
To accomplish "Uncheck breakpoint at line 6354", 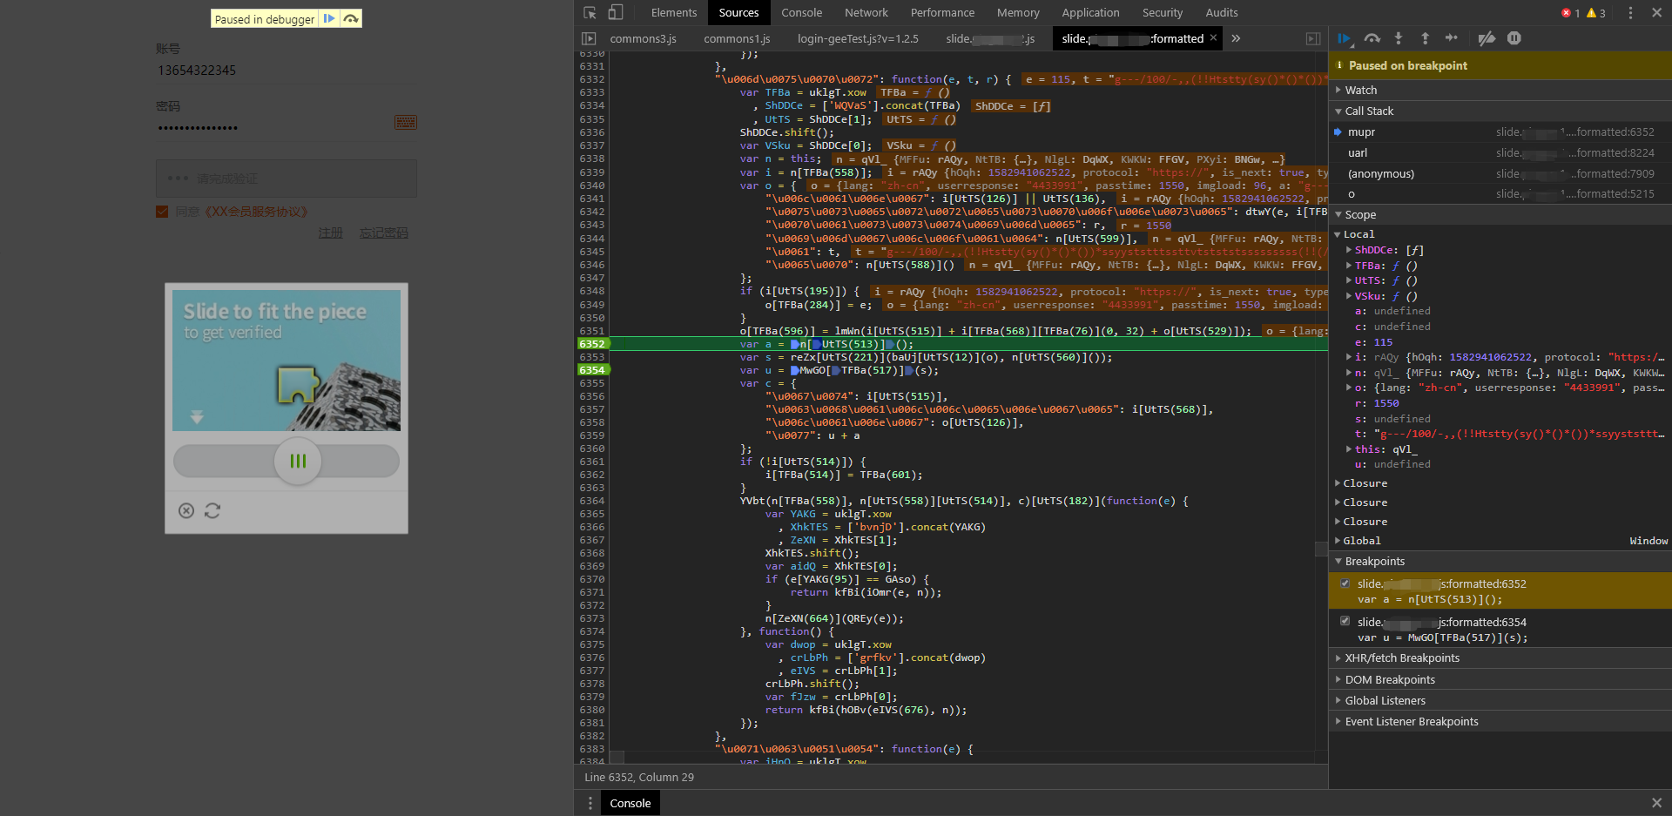I will pos(1345,622).
